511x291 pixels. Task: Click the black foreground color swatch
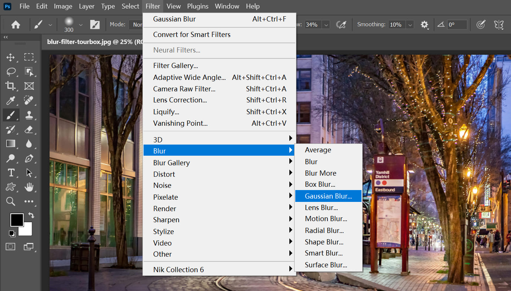[x=17, y=220]
